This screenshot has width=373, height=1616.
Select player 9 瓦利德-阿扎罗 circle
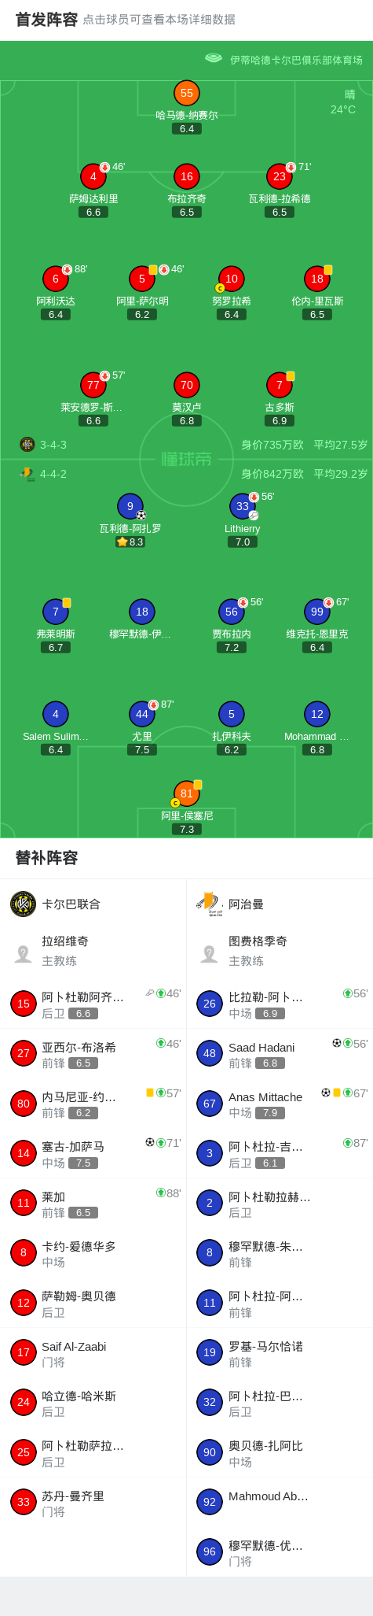click(130, 506)
